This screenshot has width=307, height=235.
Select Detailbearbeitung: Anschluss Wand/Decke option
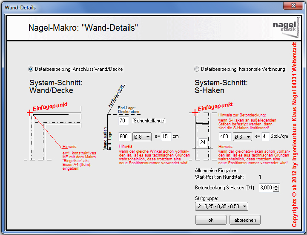30,69
